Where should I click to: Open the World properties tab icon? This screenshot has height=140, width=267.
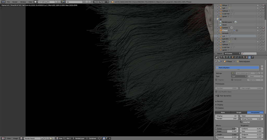(230, 57)
